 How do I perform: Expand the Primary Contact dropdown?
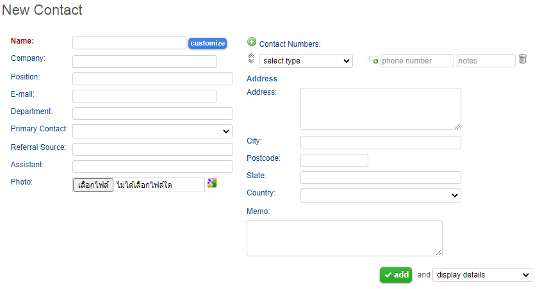pyautogui.click(x=152, y=131)
